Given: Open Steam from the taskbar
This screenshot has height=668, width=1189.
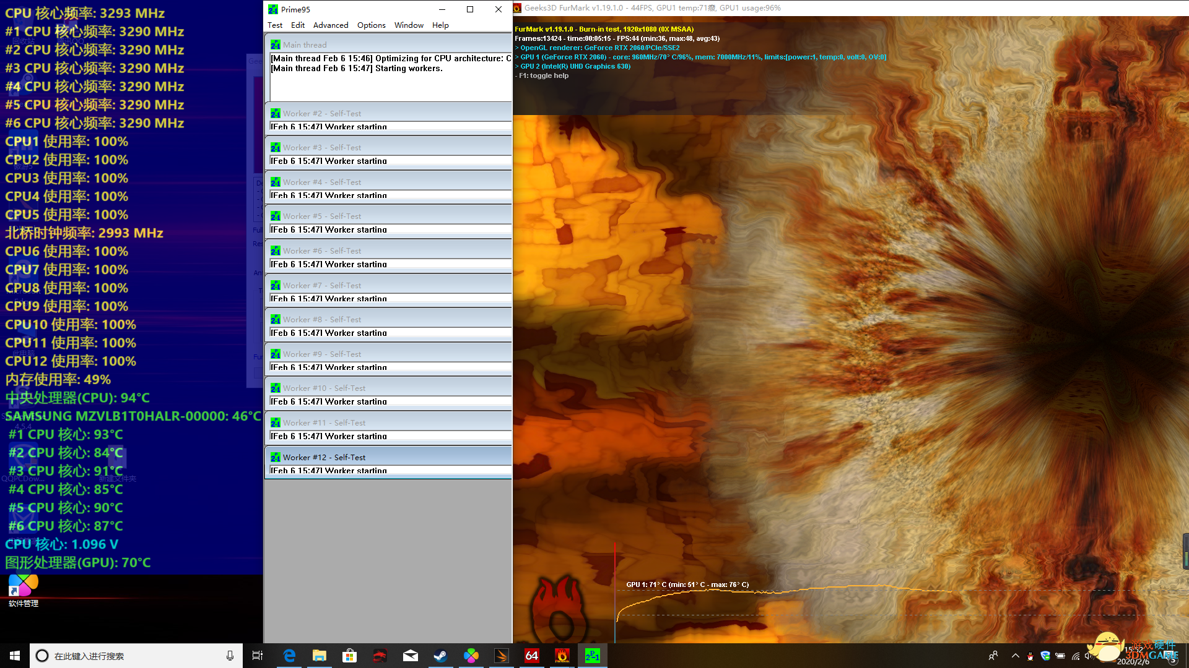Looking at the screenshot, I should (x=440, y=656).
